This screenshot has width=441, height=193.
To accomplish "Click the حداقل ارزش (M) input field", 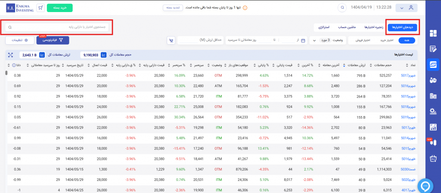I will tap(200, 40).
